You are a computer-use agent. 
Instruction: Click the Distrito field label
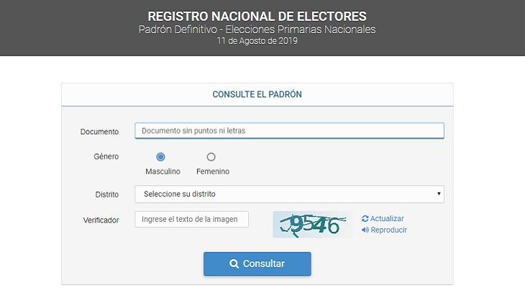pyautogui.click(x=107, y=194)
